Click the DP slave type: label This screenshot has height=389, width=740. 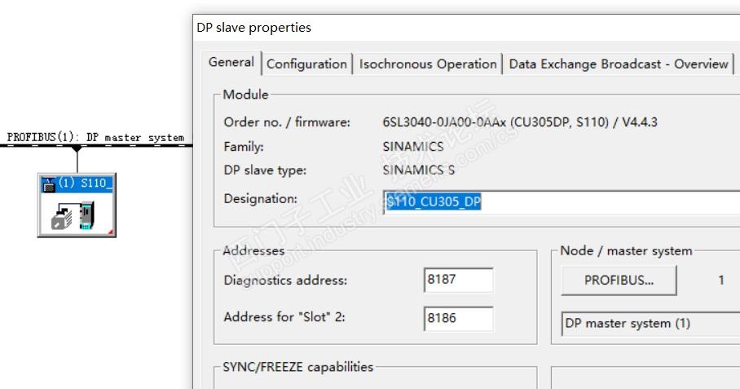click(x=265, y=170)
